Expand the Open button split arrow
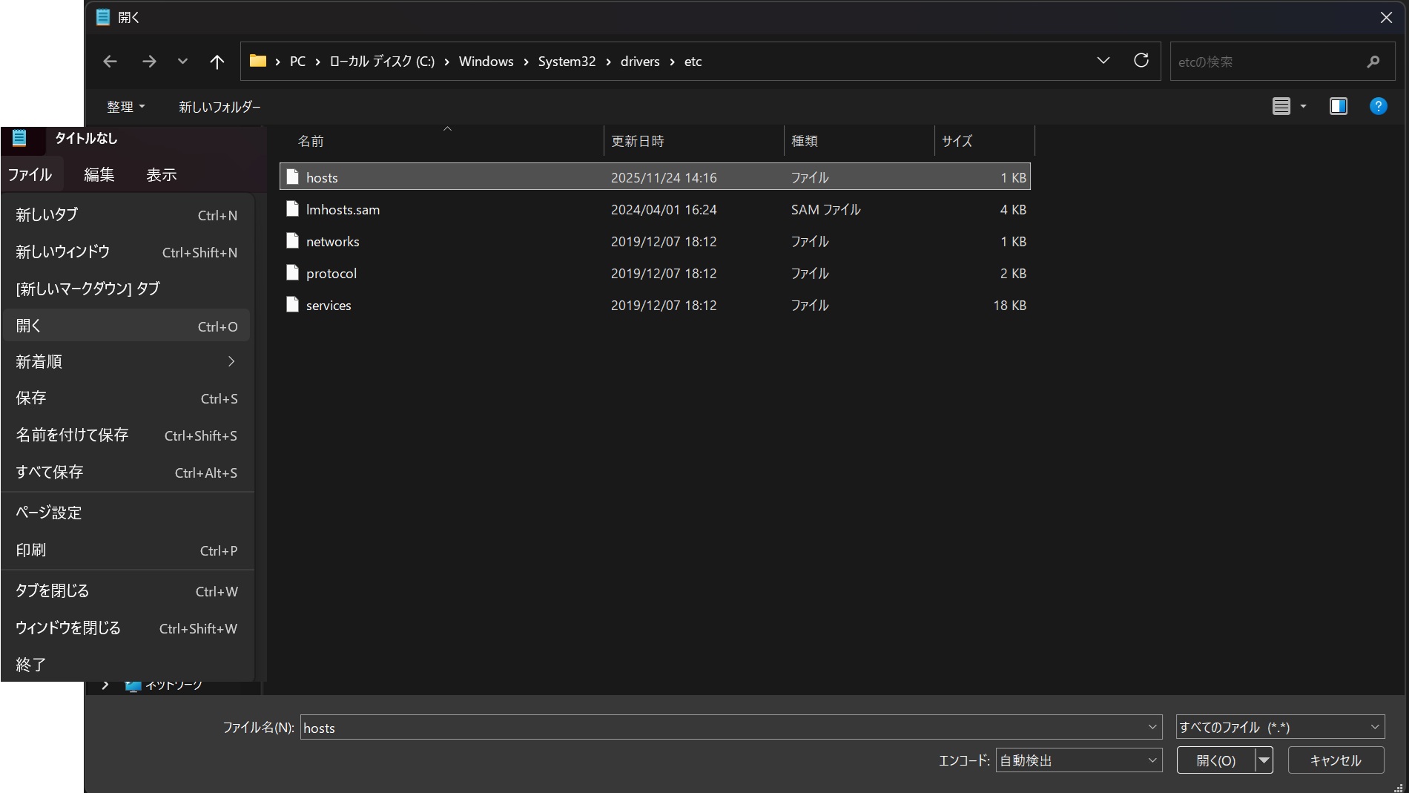This screenshot has height=793, width=1409. tap(1264, 760)
